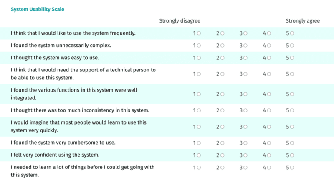The image size is (334, 191).
Task: Select 5 for 'most people would learn very quickly'
Action: [292, 127]
